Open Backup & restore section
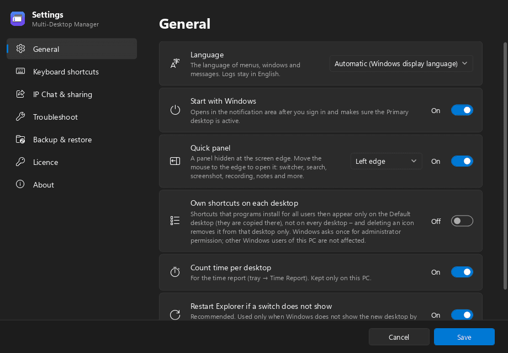 pos(72,140)
